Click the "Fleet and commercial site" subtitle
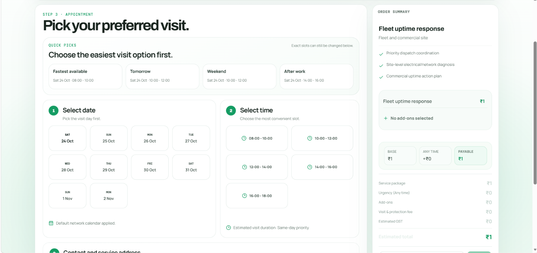 click(x=403, y=38)
